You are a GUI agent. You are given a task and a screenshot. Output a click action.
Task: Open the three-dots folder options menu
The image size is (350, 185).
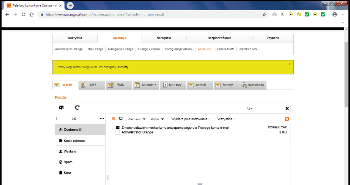tap(102, 119)
